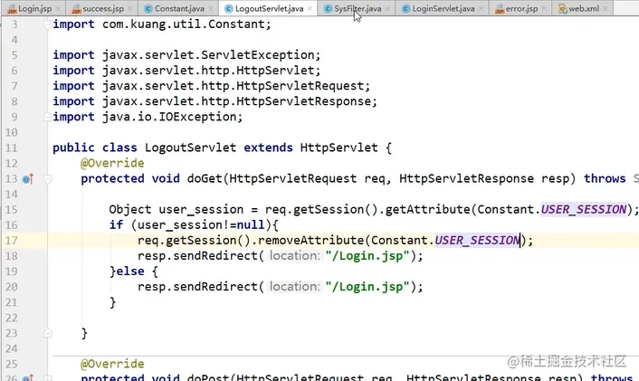The height and width of the screenshot is (381, 639).
Task: Click "/Login.jsp" string on line 18
Action: [x=367, y=256]
